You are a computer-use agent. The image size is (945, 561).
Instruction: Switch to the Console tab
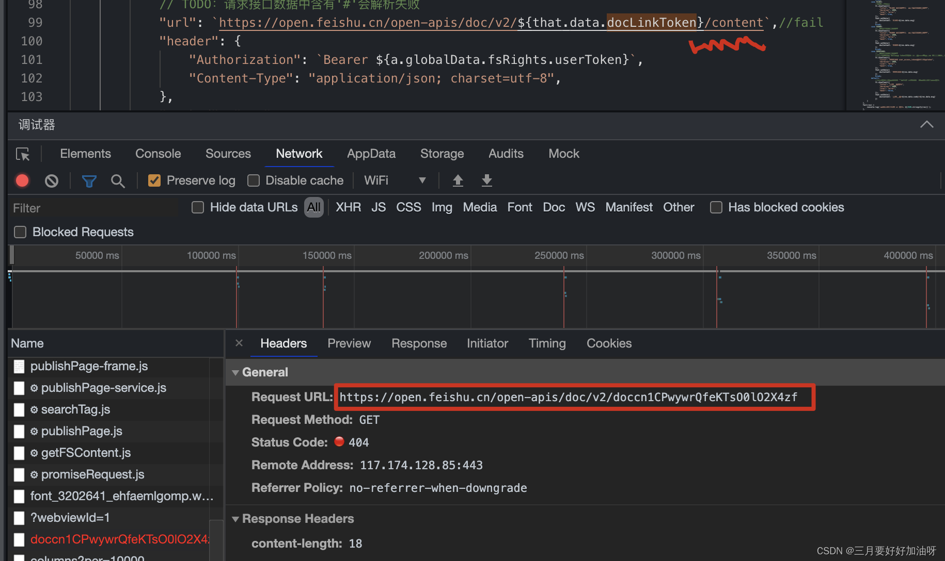(x=158, y=154)
